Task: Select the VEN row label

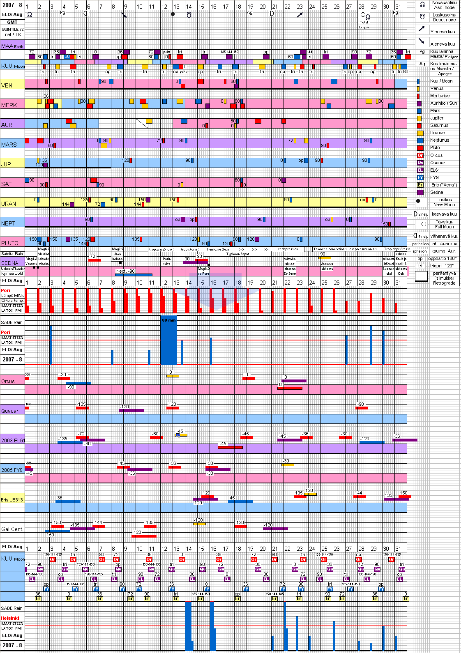Action: click(7, 85)
